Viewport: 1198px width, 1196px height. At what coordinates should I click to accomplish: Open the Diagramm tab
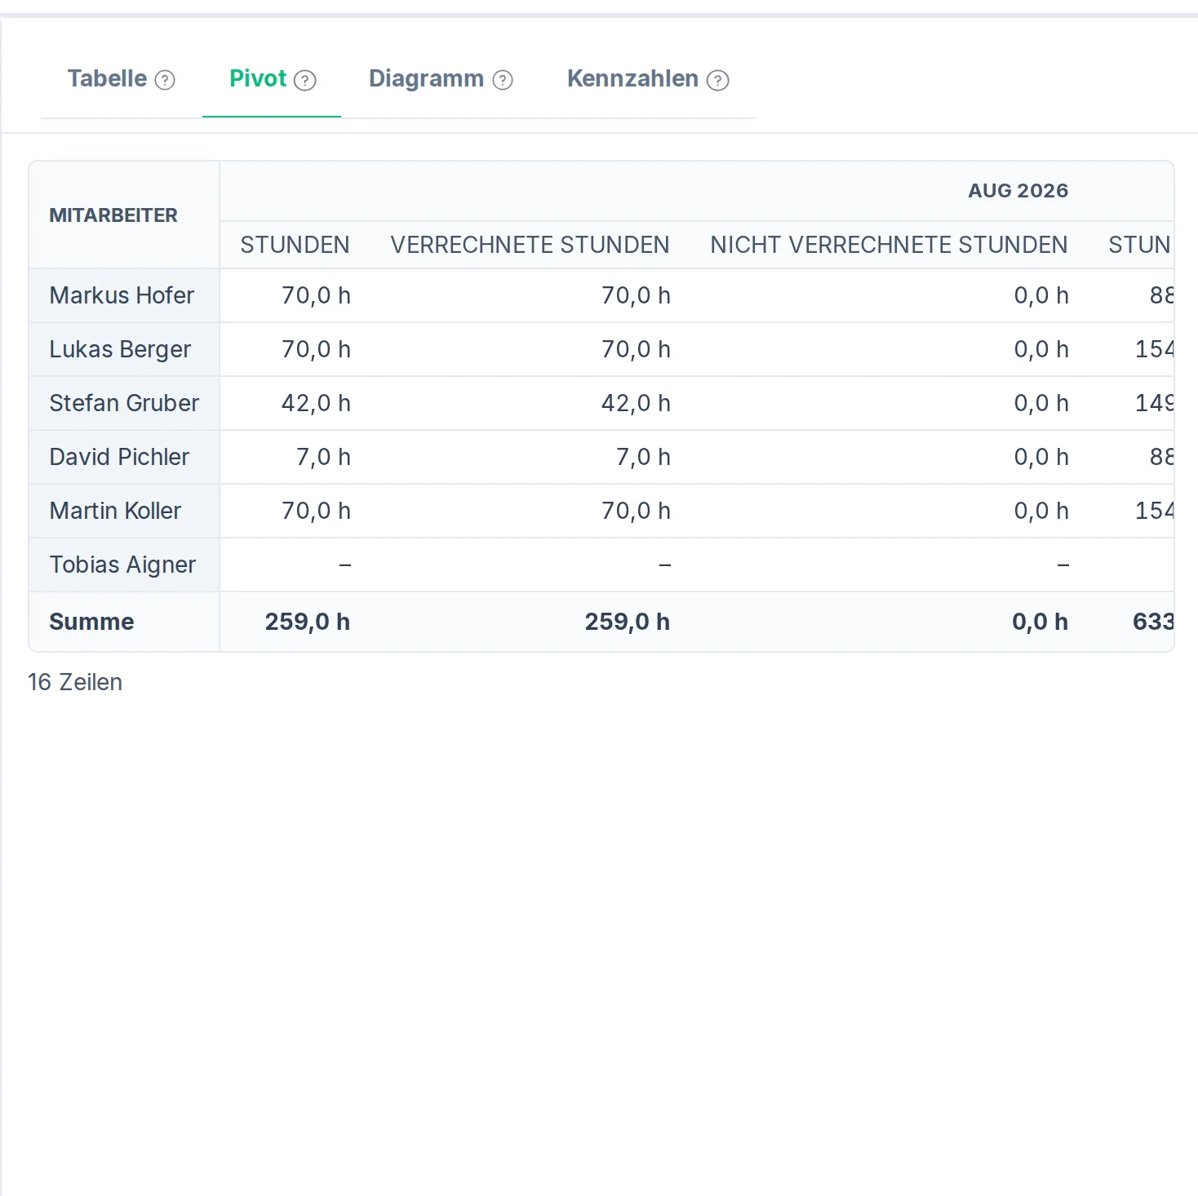click(x=426, y=78)
